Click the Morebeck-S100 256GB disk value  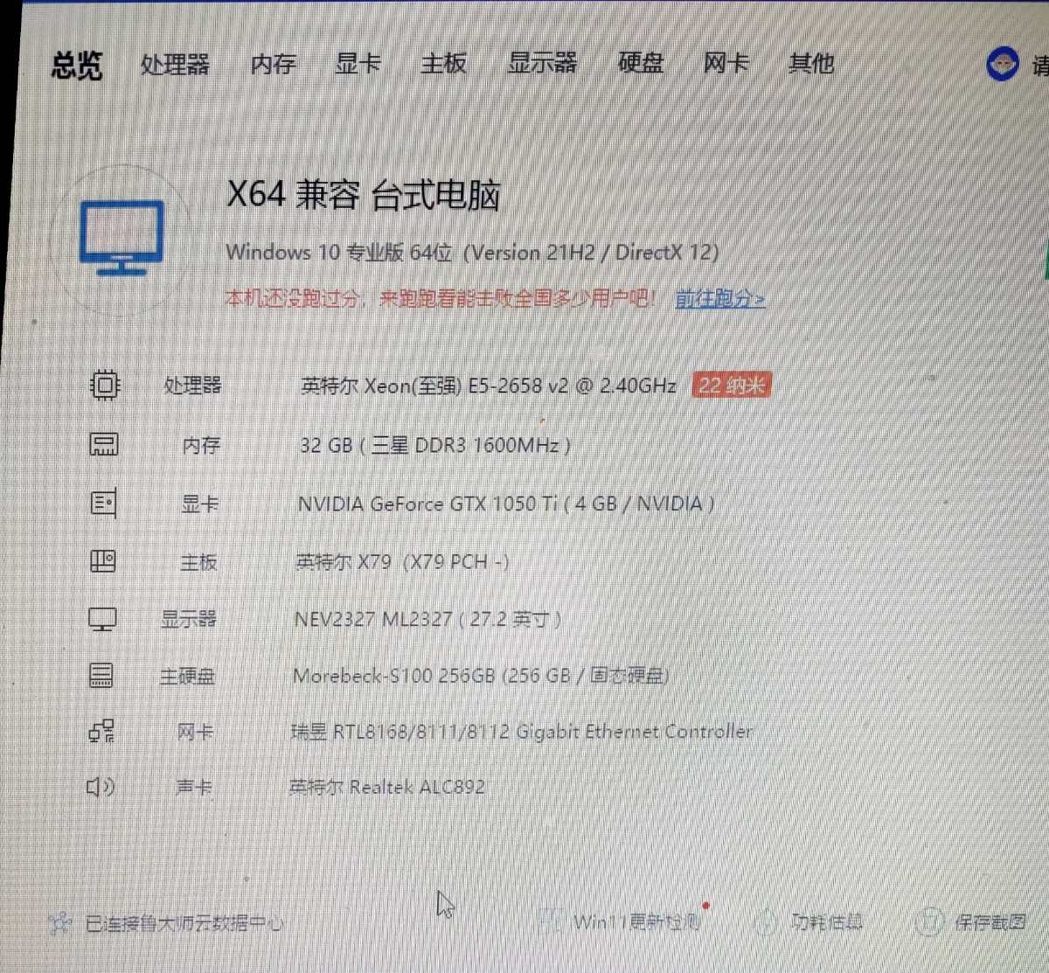coord(482,676)
